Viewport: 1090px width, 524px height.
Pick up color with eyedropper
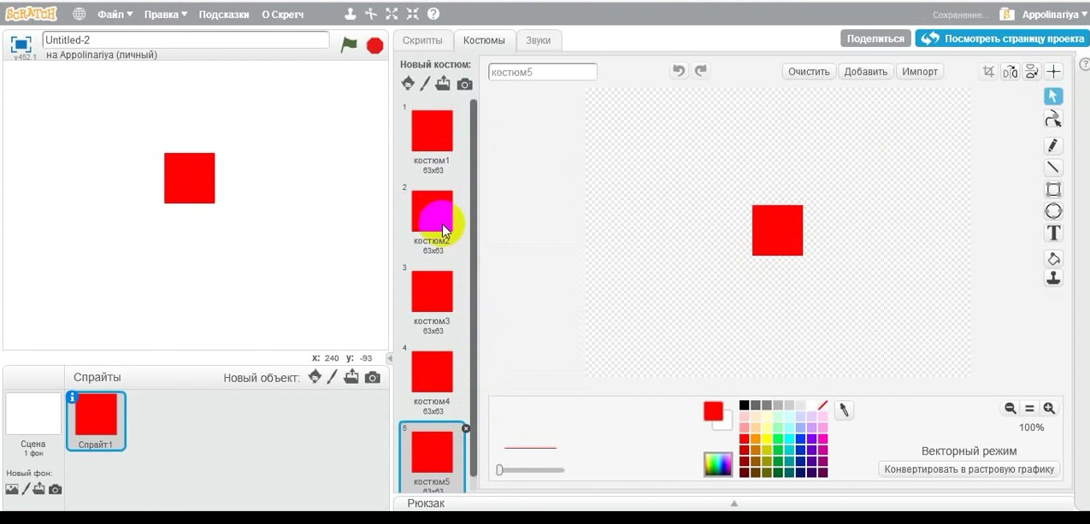tap(844, 410)
